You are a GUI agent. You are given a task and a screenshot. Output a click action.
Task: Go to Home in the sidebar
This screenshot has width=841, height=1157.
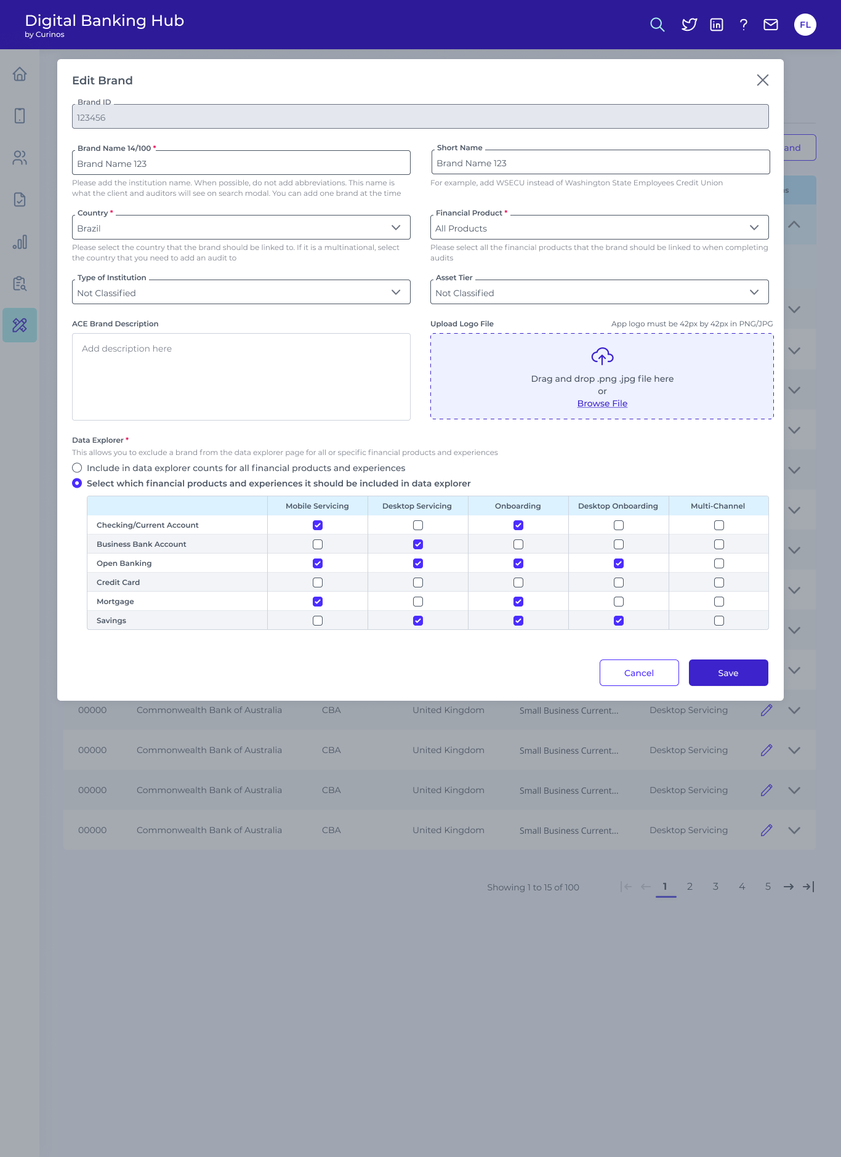(x=20, y=74)
